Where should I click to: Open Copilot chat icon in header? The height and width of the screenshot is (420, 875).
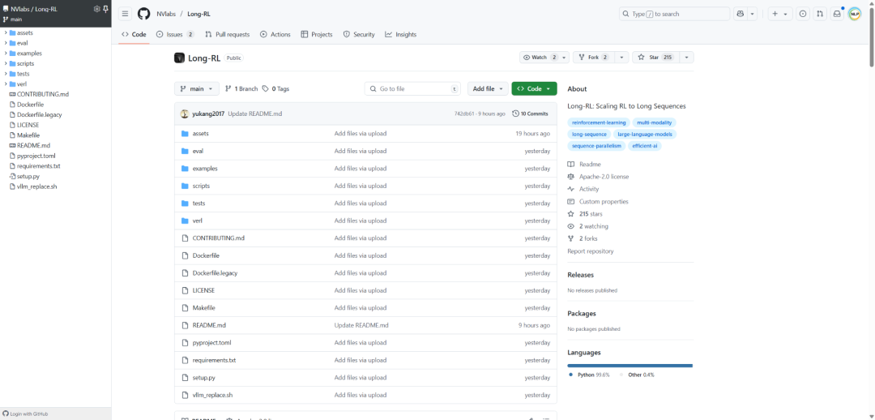[741, 14]
